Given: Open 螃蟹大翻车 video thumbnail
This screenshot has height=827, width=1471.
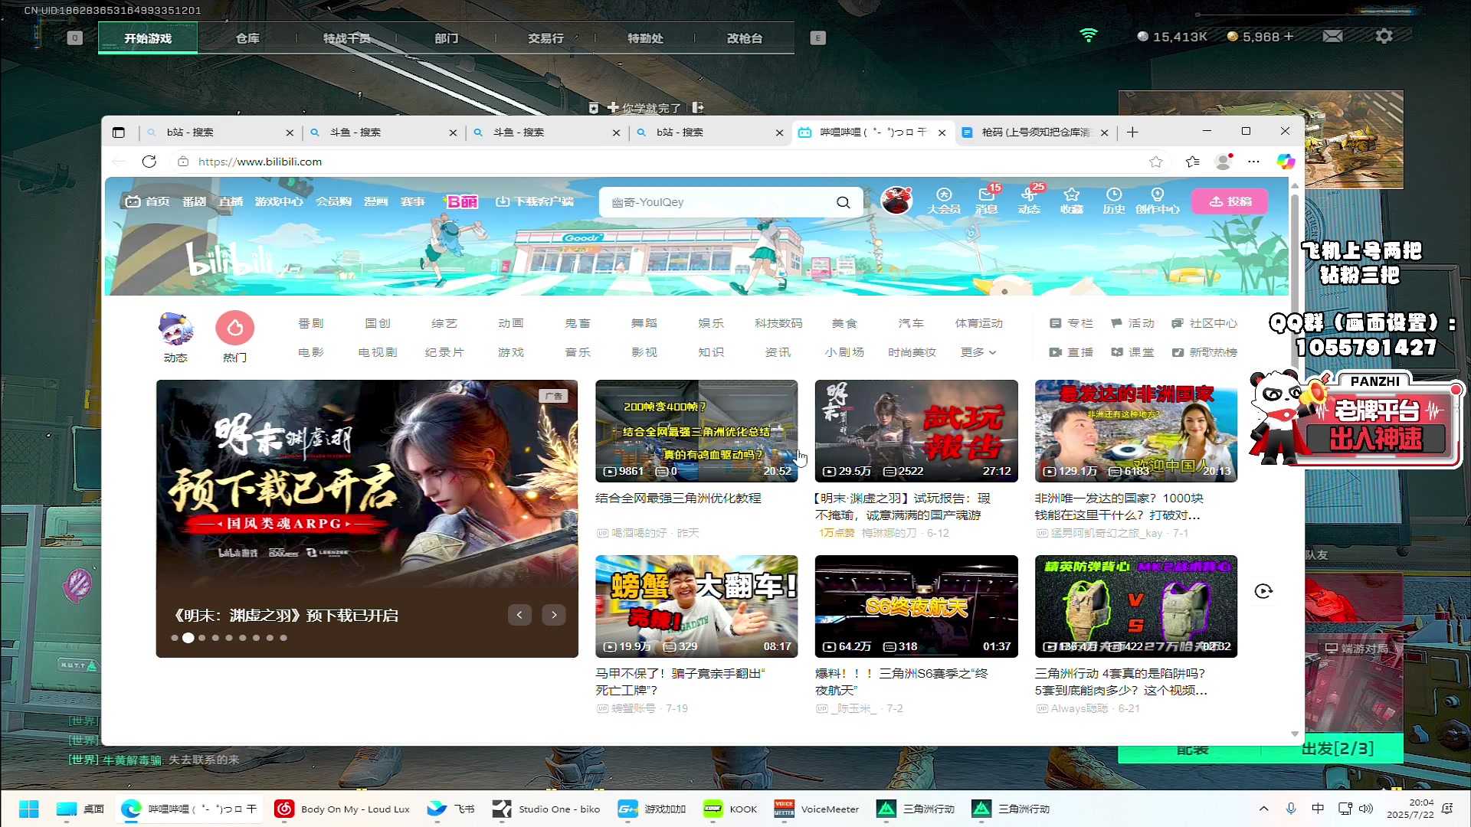Looking at the screenshot, I should (x=696, y=606).
